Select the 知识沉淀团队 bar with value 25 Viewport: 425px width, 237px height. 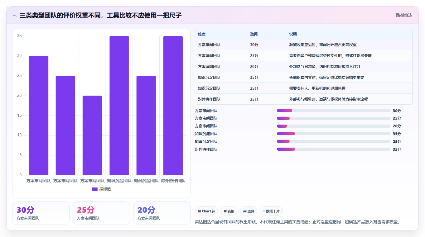click(x=146, y=126)
